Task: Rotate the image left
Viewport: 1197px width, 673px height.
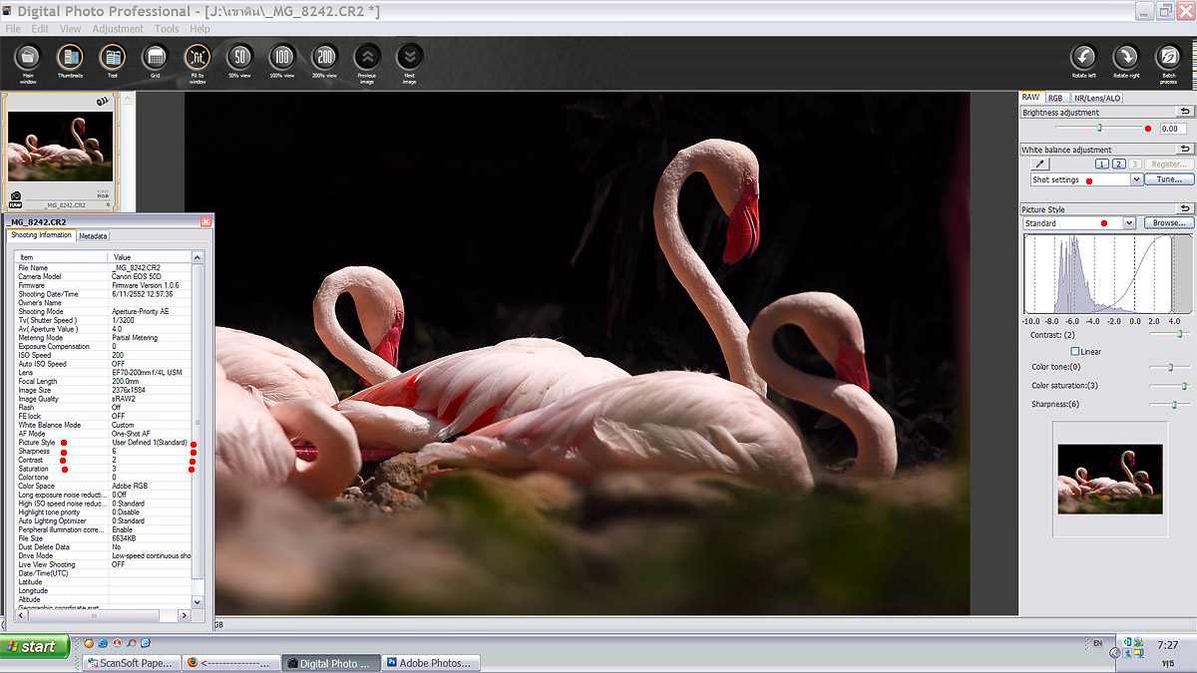Action: 1083,58
